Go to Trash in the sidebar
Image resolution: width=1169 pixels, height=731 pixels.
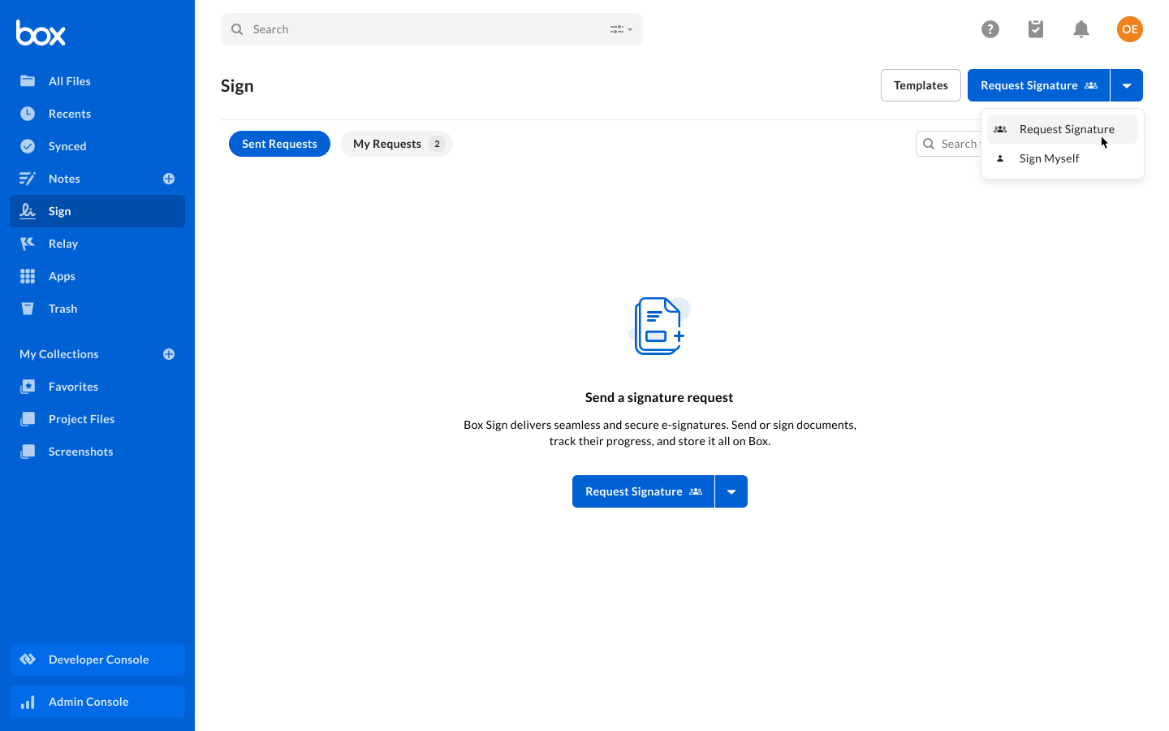point(63,309)
